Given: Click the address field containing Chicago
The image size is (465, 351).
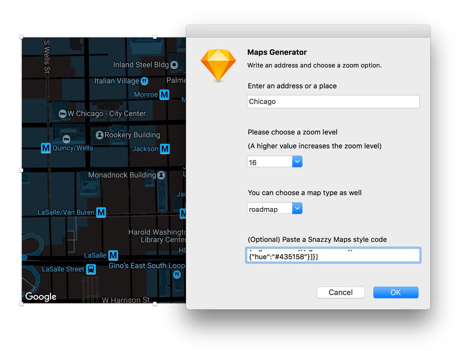Looking at the screenshot, I should point(333,102).
